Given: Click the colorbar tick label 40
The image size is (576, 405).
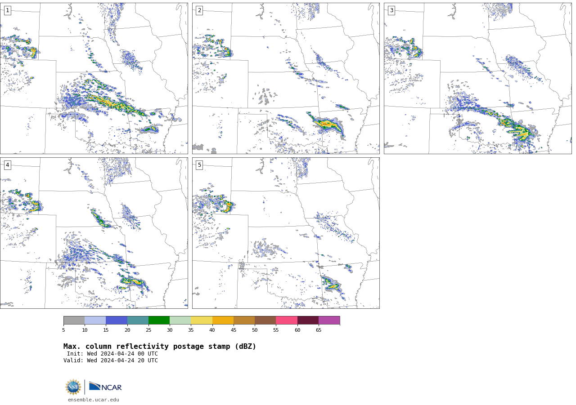Looking at the screenshot, I should pyautogui.click(x=212, y=330).
